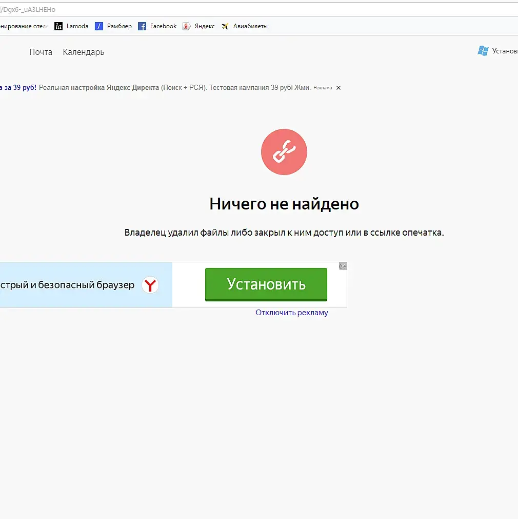
Task: Close the Яндекс Директ ad banner
Action: [338, 88]
